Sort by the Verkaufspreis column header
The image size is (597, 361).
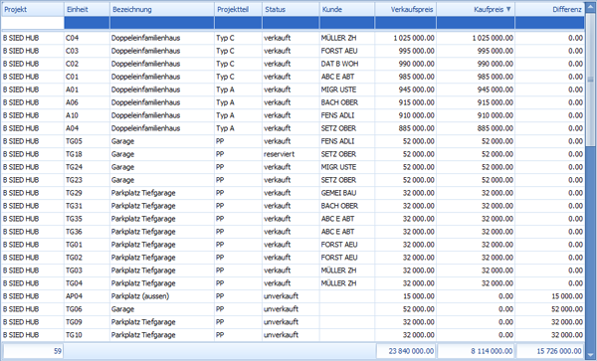[406, 9]
